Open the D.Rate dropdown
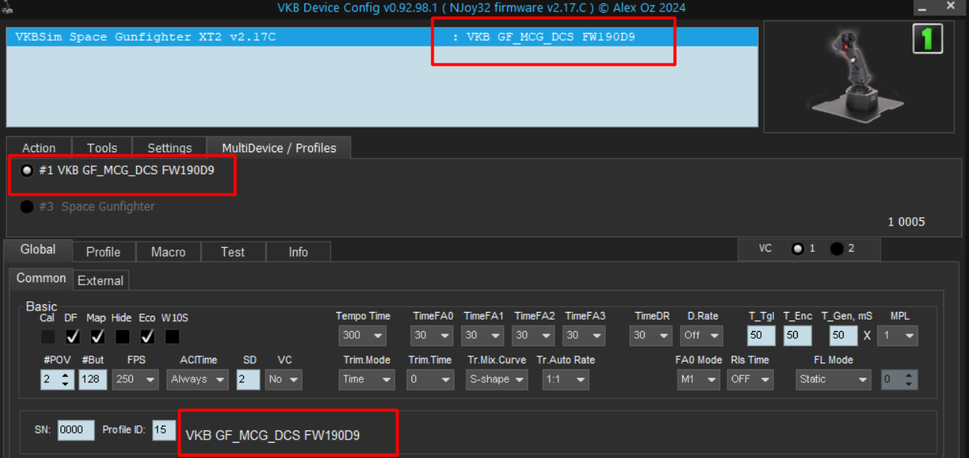 point(701,335)
